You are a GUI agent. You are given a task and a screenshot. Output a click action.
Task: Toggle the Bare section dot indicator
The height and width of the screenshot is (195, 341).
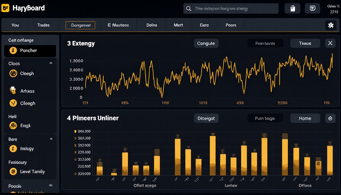[51, 139]
